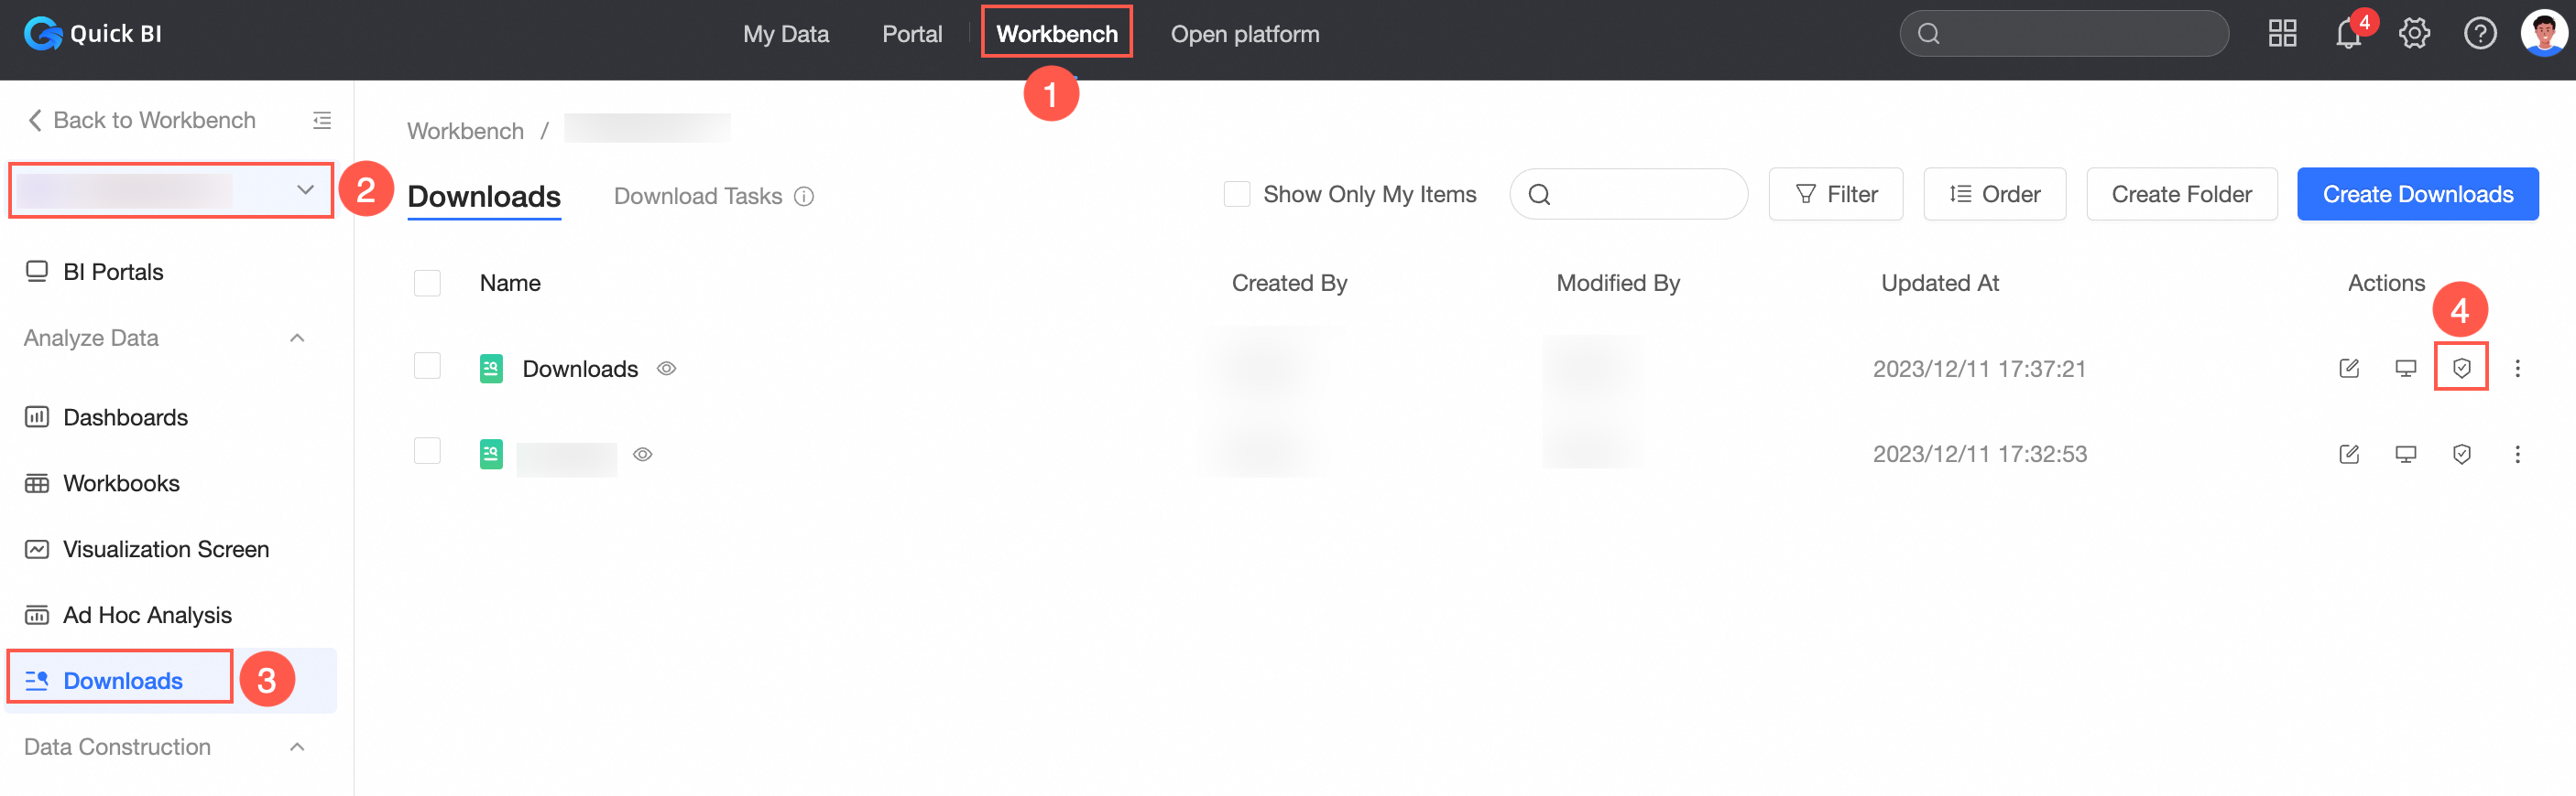The image size is (2576, 796).
Task: Check the Downloads row checkbox
Action: coord(427,366)
